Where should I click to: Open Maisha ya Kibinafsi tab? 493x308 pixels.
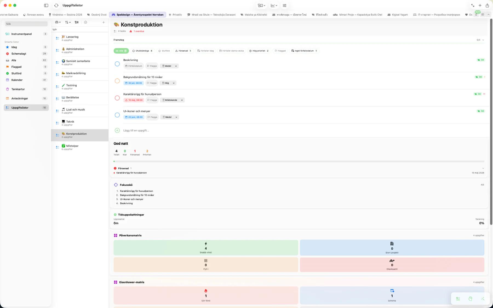click(x=254, y=15)
